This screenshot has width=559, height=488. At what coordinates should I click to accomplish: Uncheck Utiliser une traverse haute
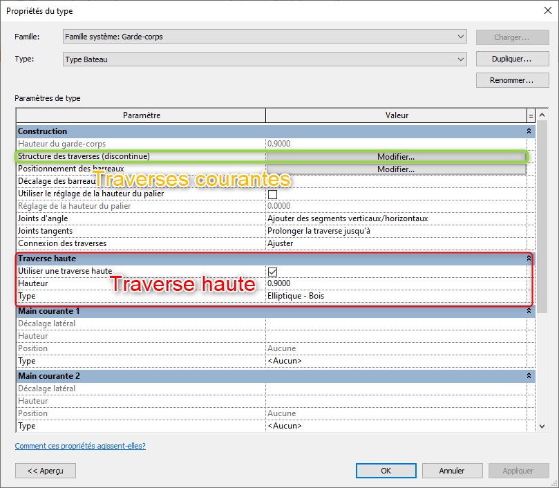(272, 272)
